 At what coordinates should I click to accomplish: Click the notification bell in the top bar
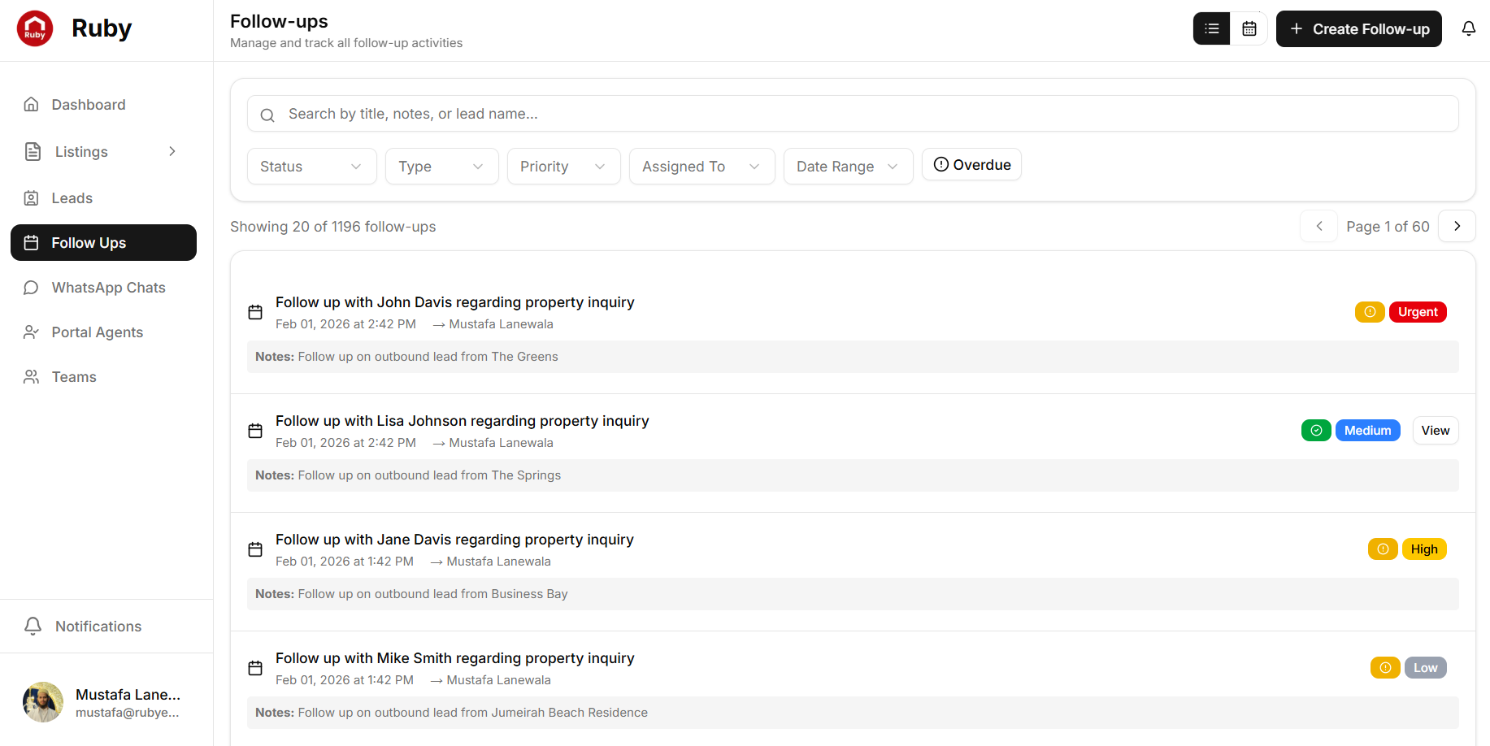tap(1469, 28)
